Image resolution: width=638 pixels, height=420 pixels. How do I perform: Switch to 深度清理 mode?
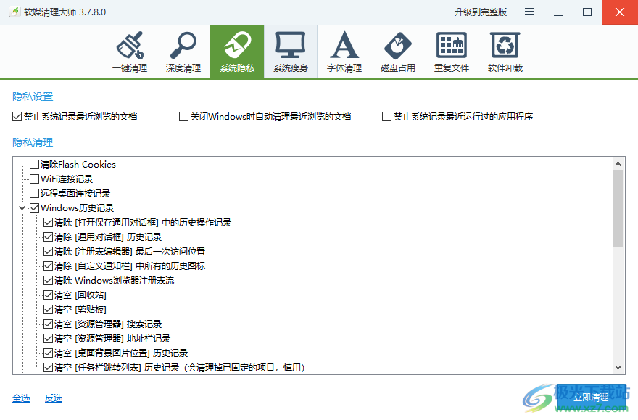tap(183, 51)
